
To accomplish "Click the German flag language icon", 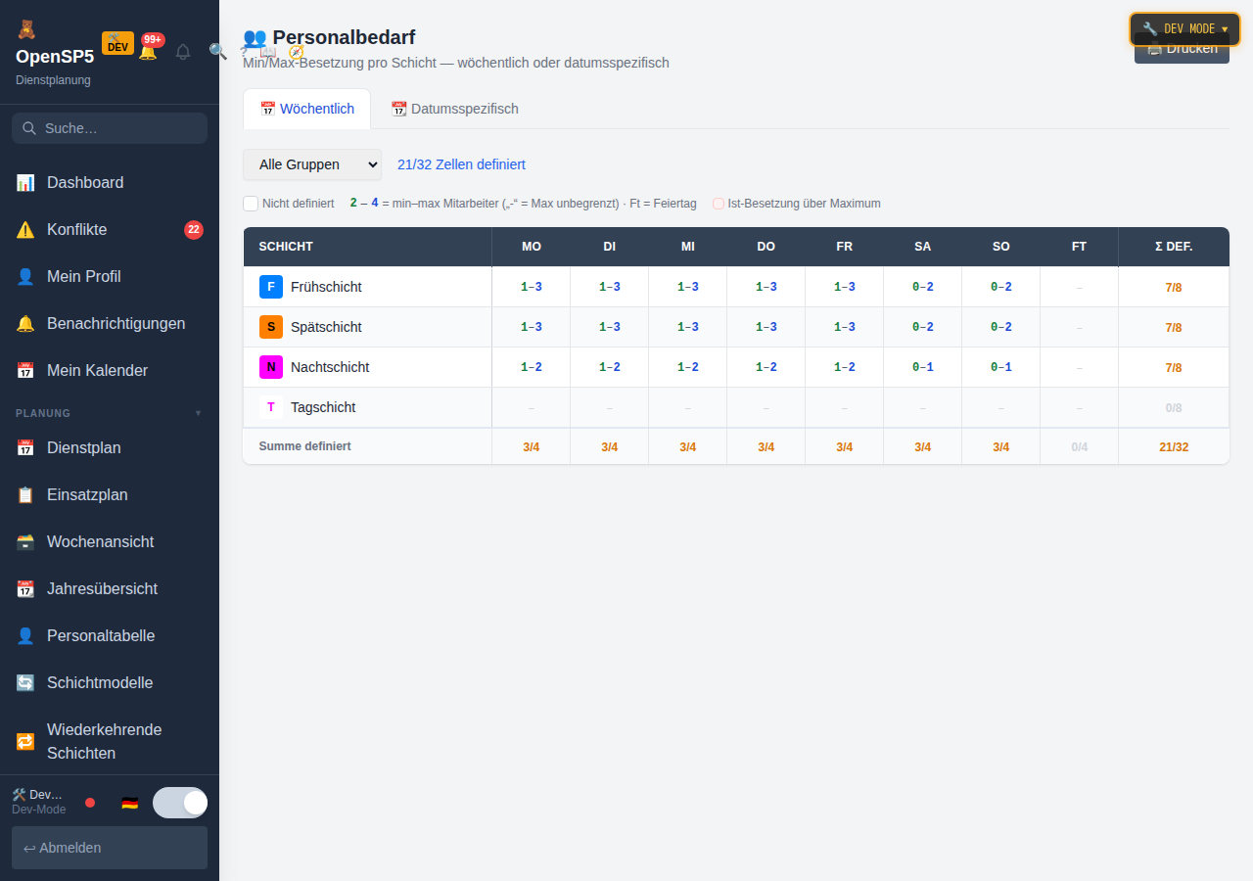I will point(129,803).
